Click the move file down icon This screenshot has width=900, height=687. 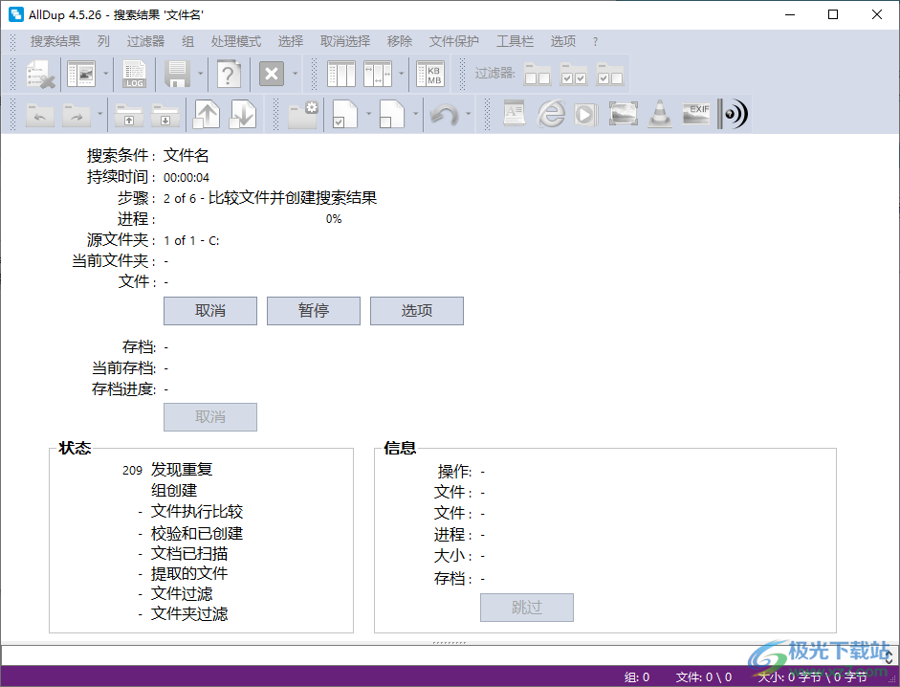click(x=243, y=114)
